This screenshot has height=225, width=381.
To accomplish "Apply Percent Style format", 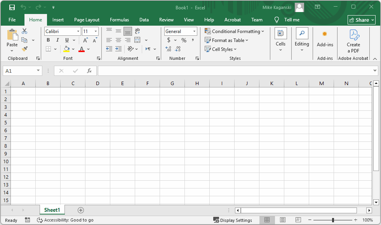I will coord(184,40).
